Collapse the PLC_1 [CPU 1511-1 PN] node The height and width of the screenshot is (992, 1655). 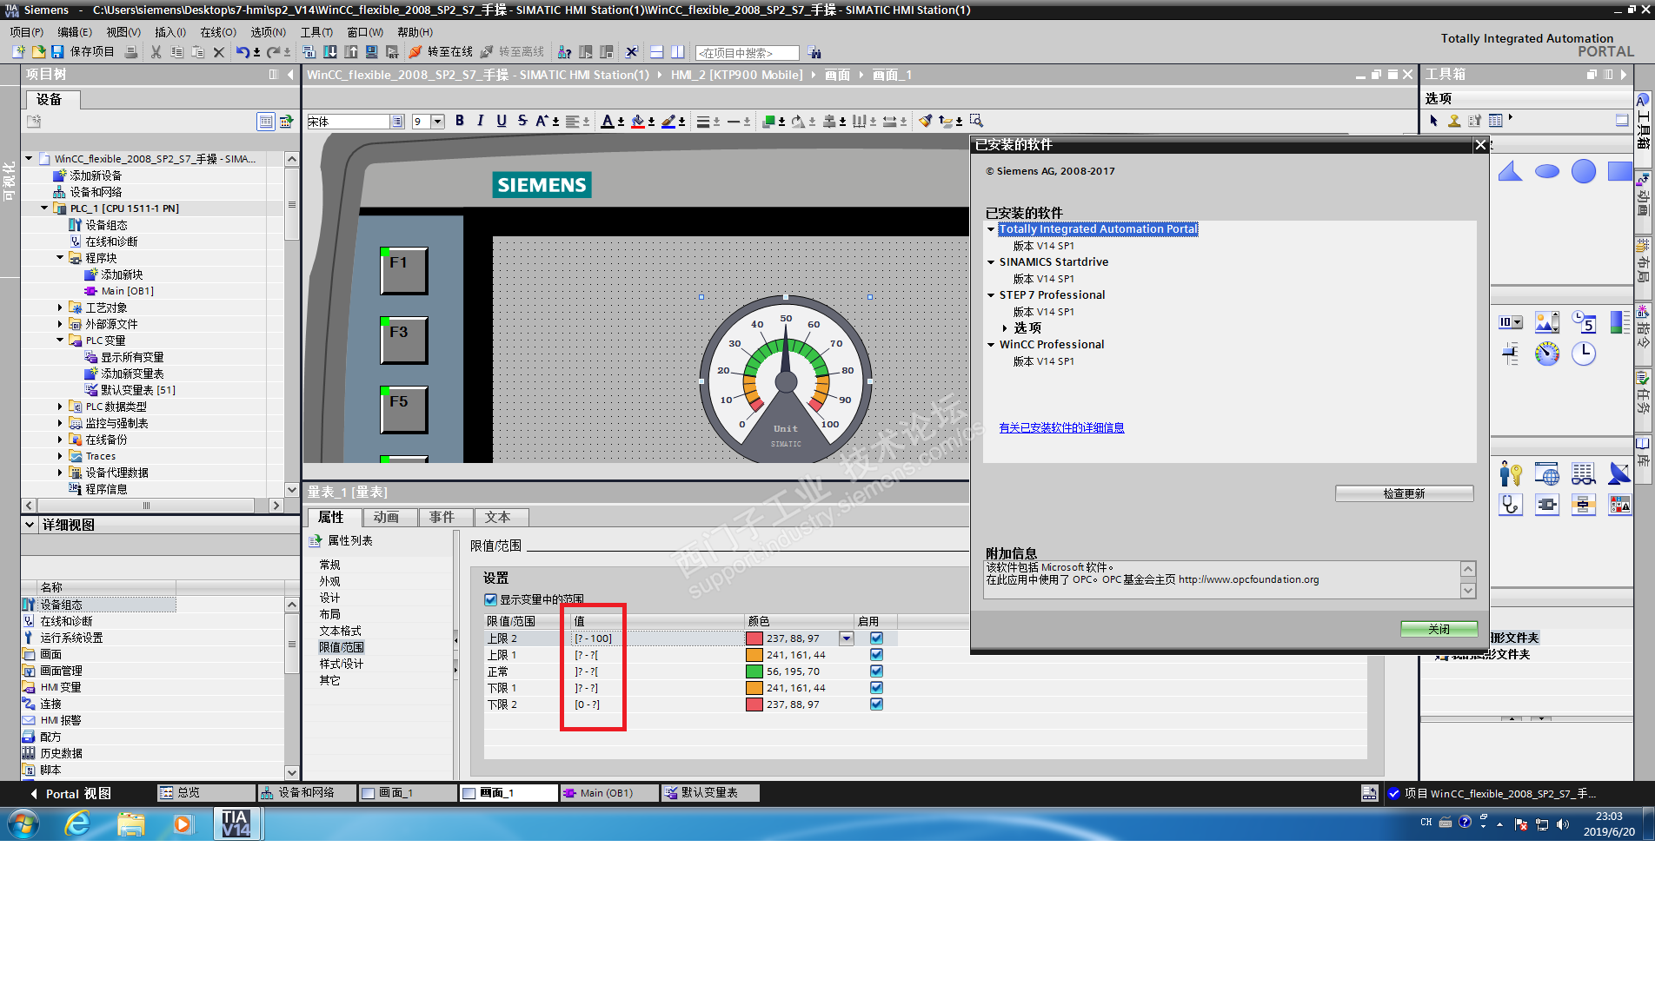tap(44, 208)
